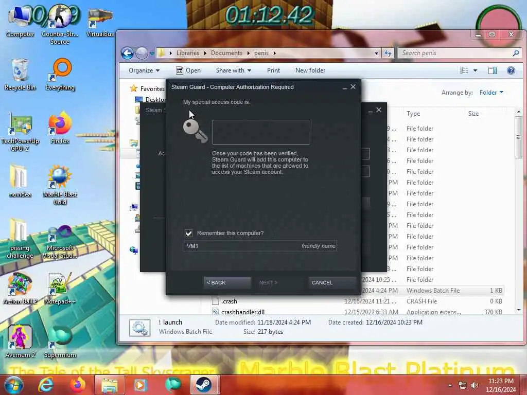Open the novidea folder on desktop
The width and height of the screenshot is (527, 395).
pyautogui.click(x=20, y=182)
